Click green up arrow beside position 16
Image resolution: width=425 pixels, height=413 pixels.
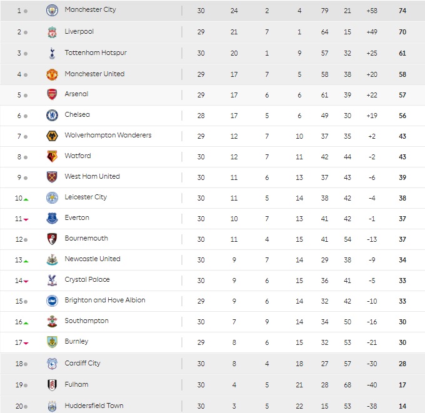tap(26, 323)
